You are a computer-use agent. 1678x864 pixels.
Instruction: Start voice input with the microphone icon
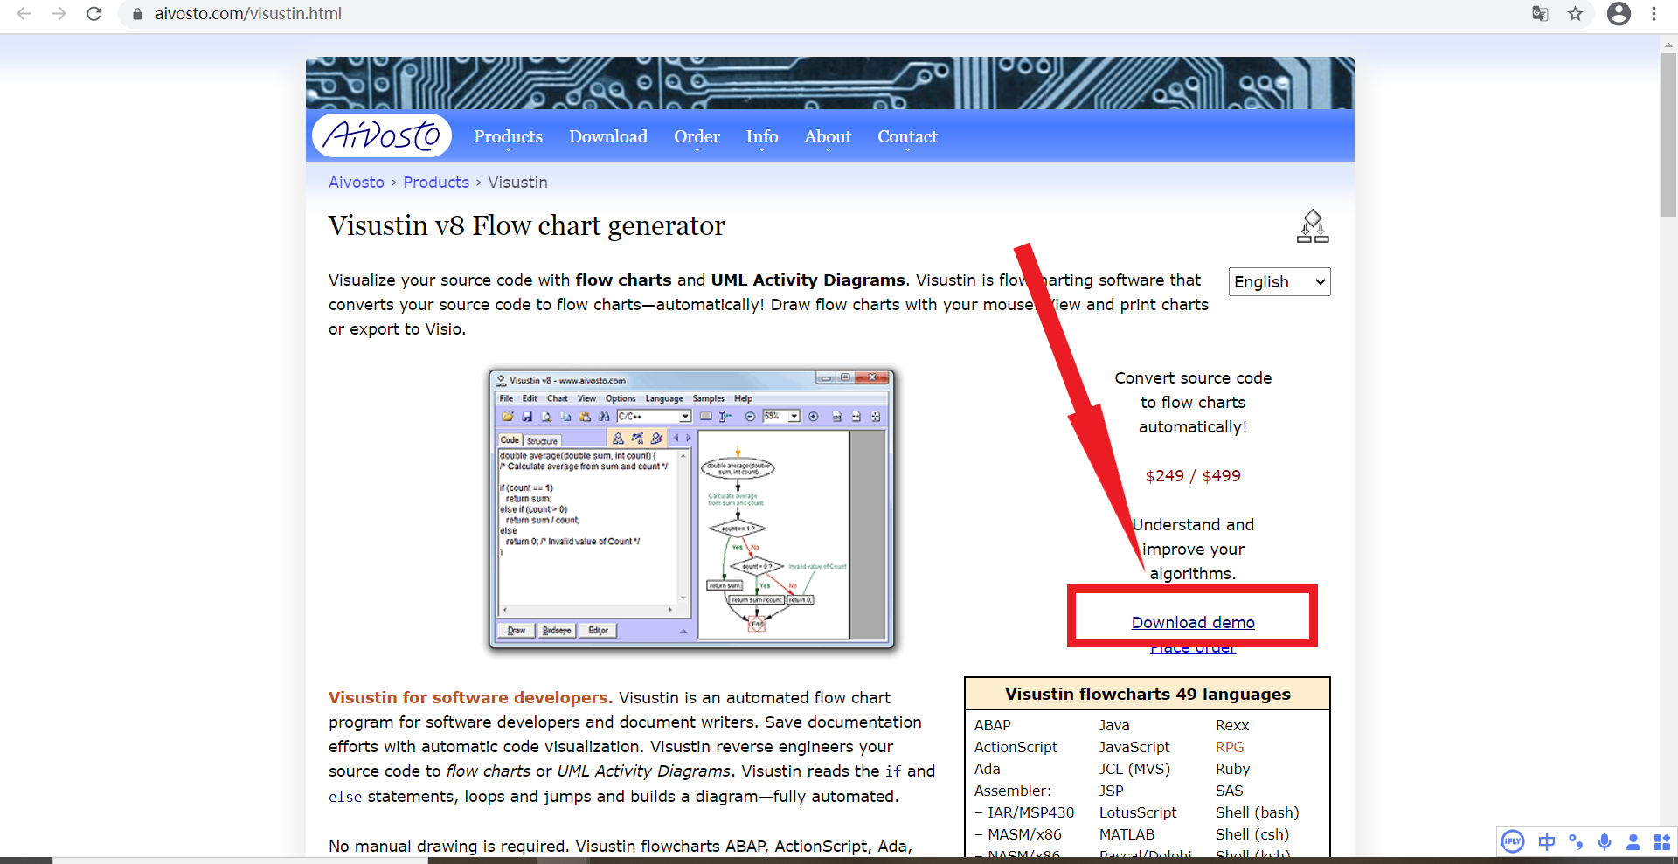click(x=1605, y=841)
